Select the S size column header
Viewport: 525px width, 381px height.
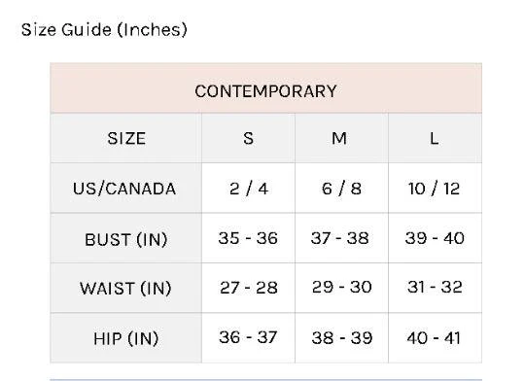249,138
